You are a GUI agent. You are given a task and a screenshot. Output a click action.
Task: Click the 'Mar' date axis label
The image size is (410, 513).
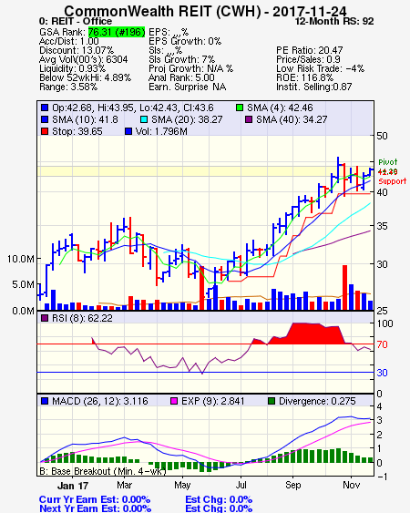[x=124, y=485]
